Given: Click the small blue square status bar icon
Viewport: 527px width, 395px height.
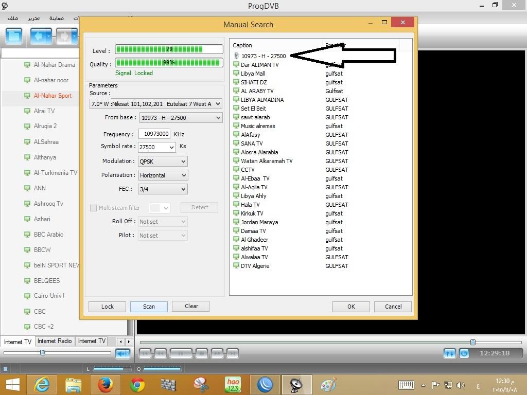Looking at the screenshot, I should click(5, 369).
